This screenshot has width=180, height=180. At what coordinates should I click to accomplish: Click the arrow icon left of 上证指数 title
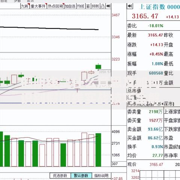tap(130, 6)
